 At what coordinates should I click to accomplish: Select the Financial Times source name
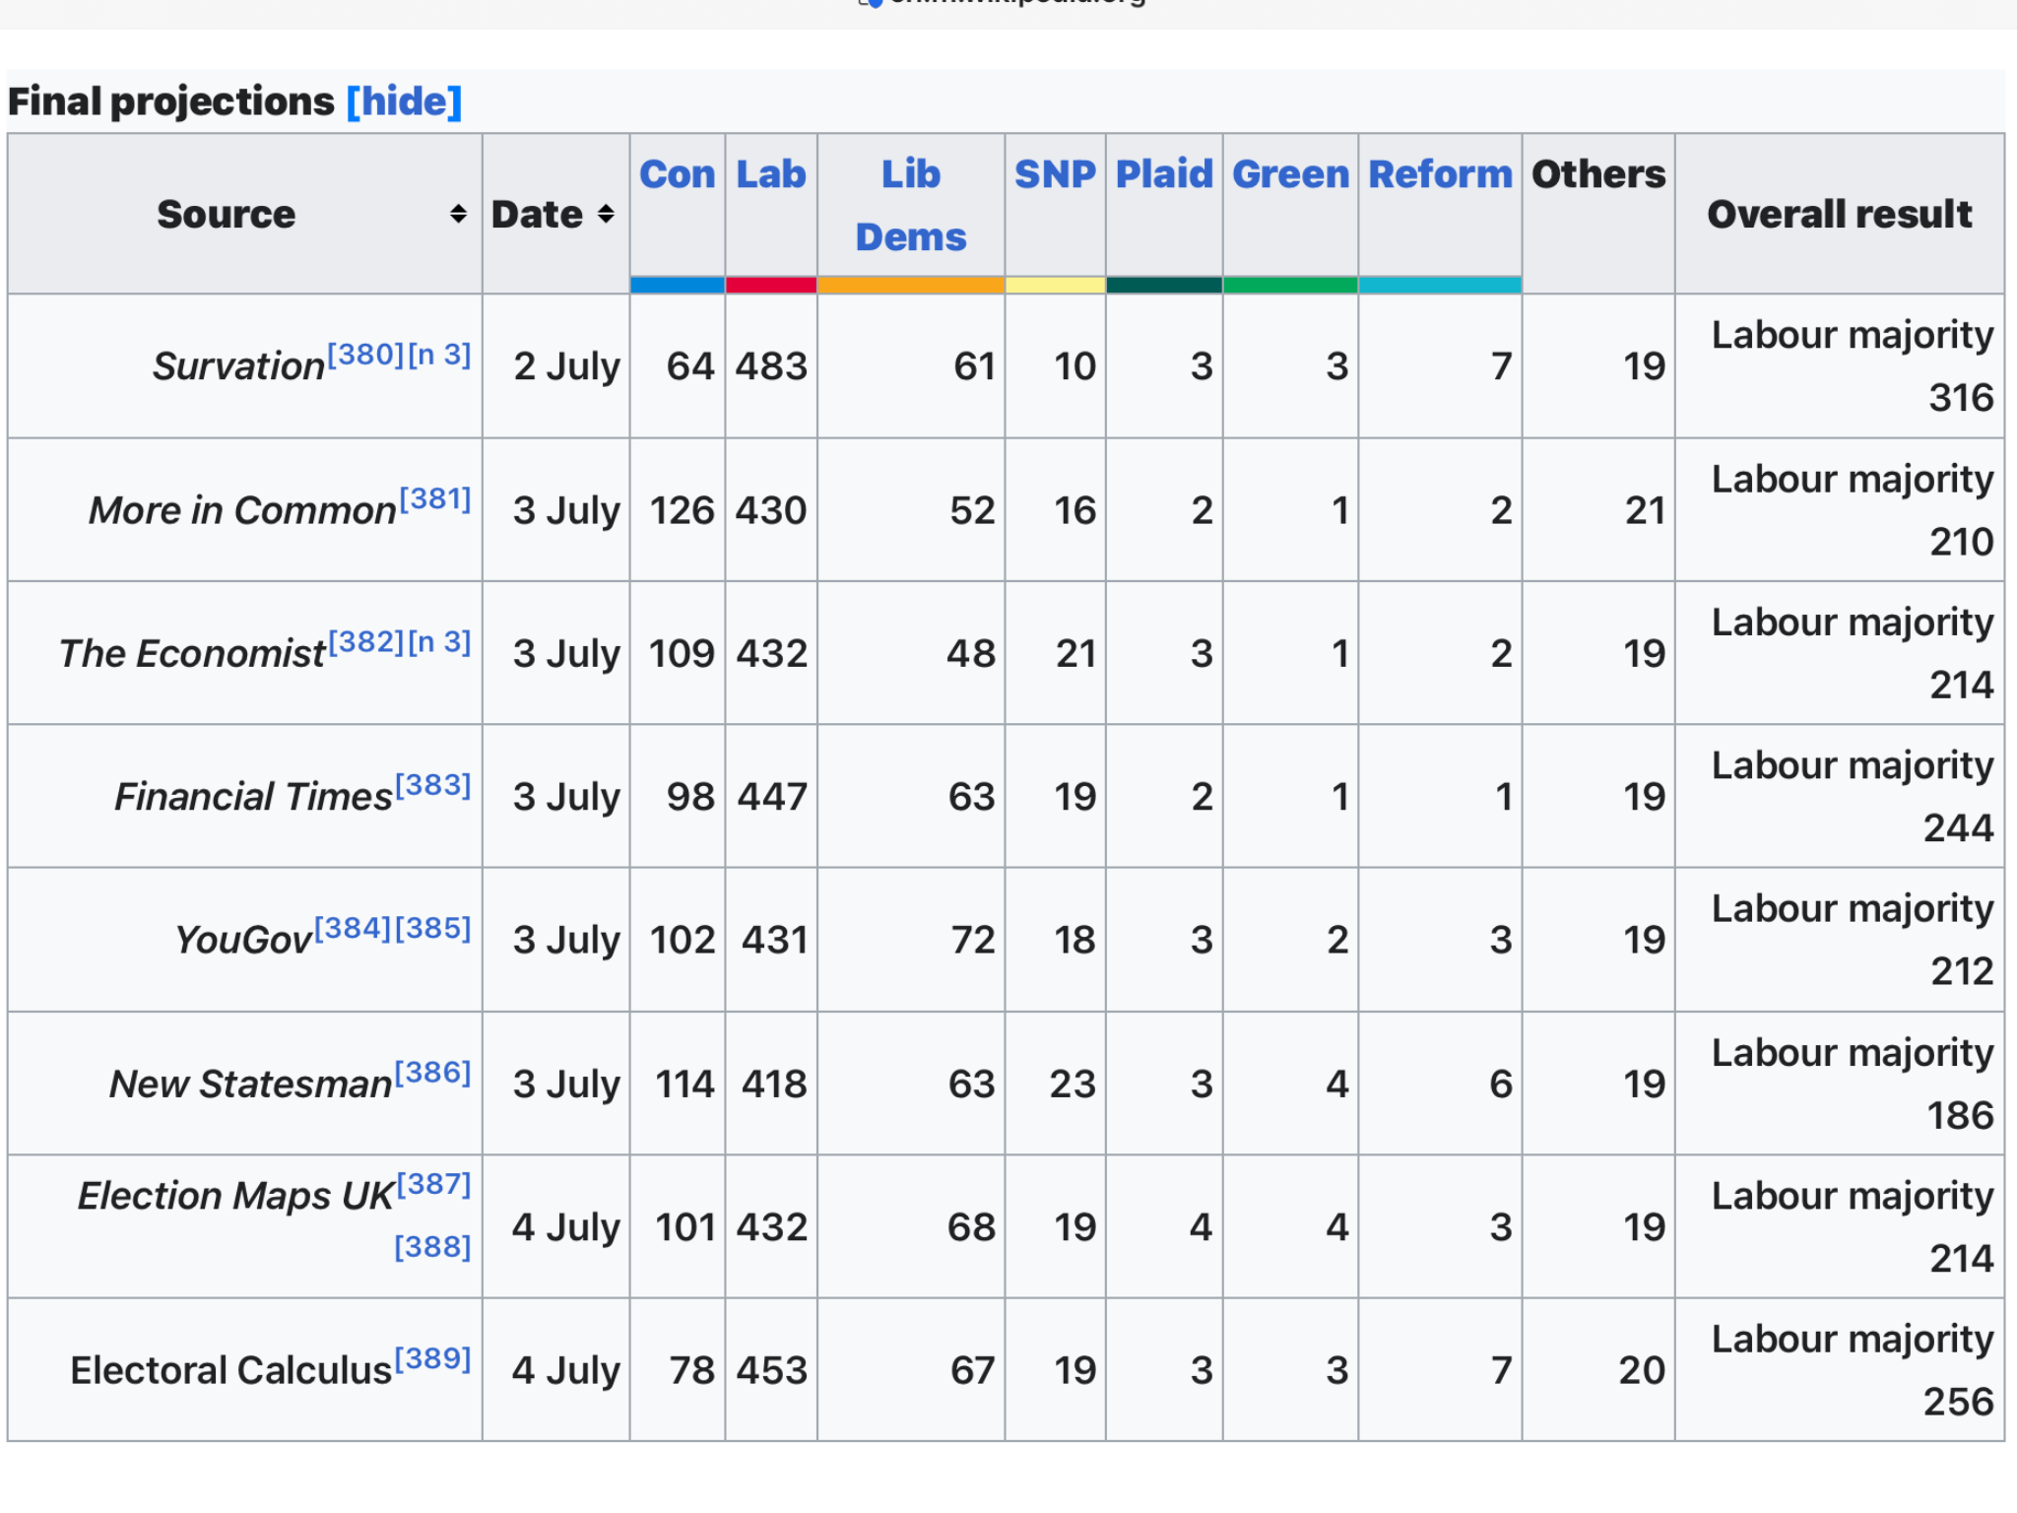tap(253, 796)
